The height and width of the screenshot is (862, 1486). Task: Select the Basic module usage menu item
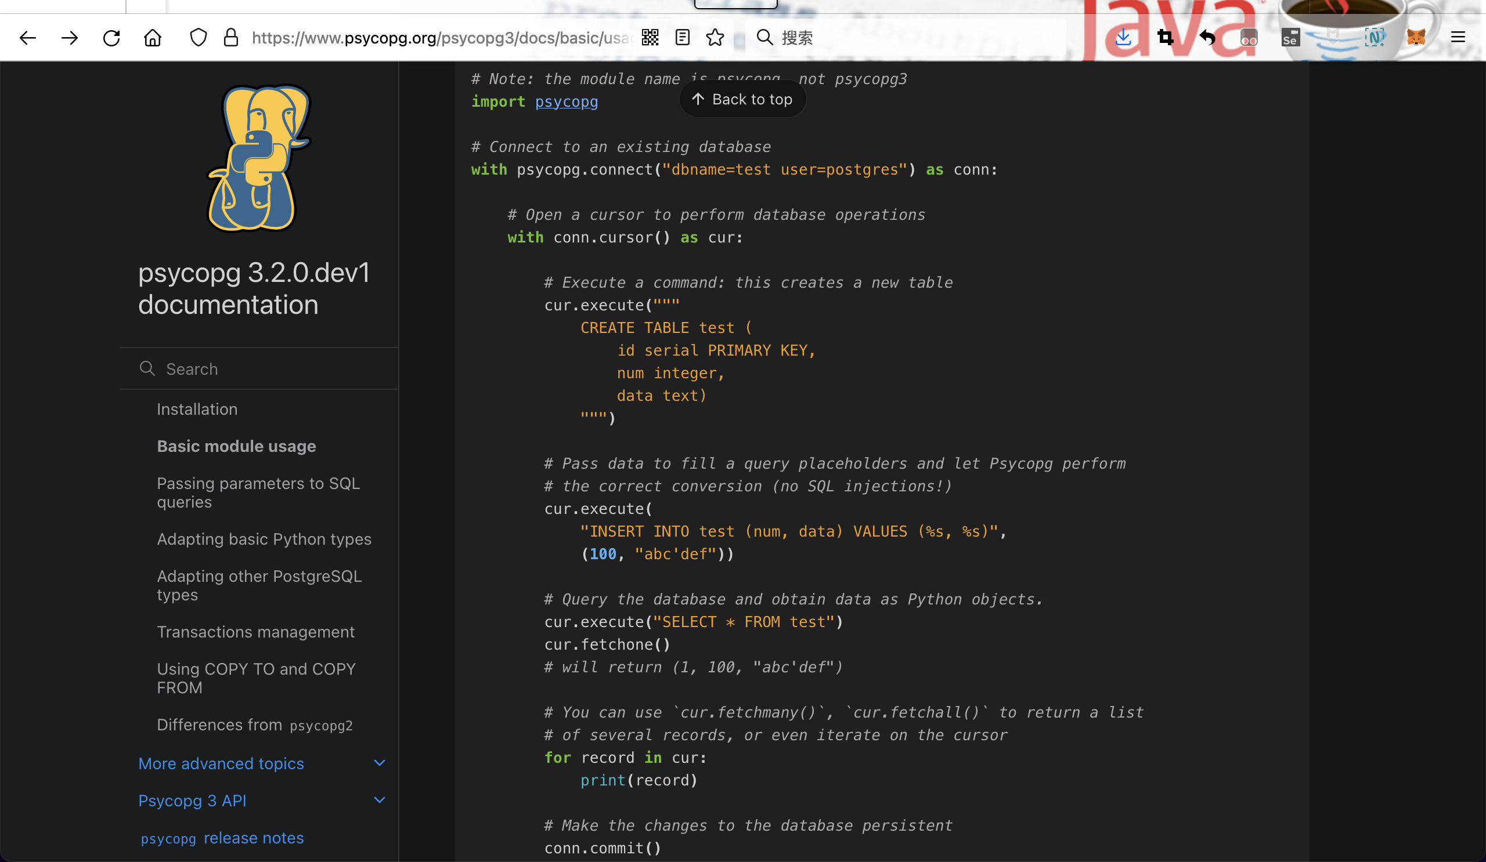[x=236, y=446]
